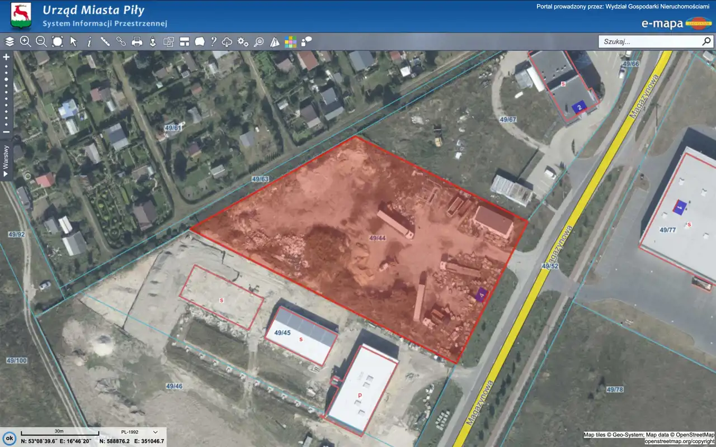Viewport: 716px width, 447px height.
Task: Click the plus on the zoom slider
Action: click(x=6, y=57)
